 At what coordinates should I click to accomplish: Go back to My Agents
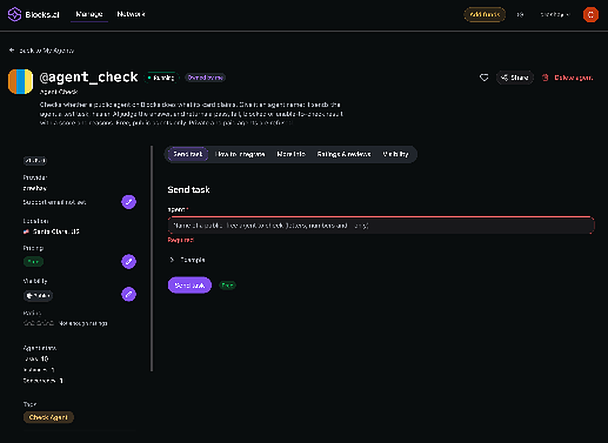(42, 51)
